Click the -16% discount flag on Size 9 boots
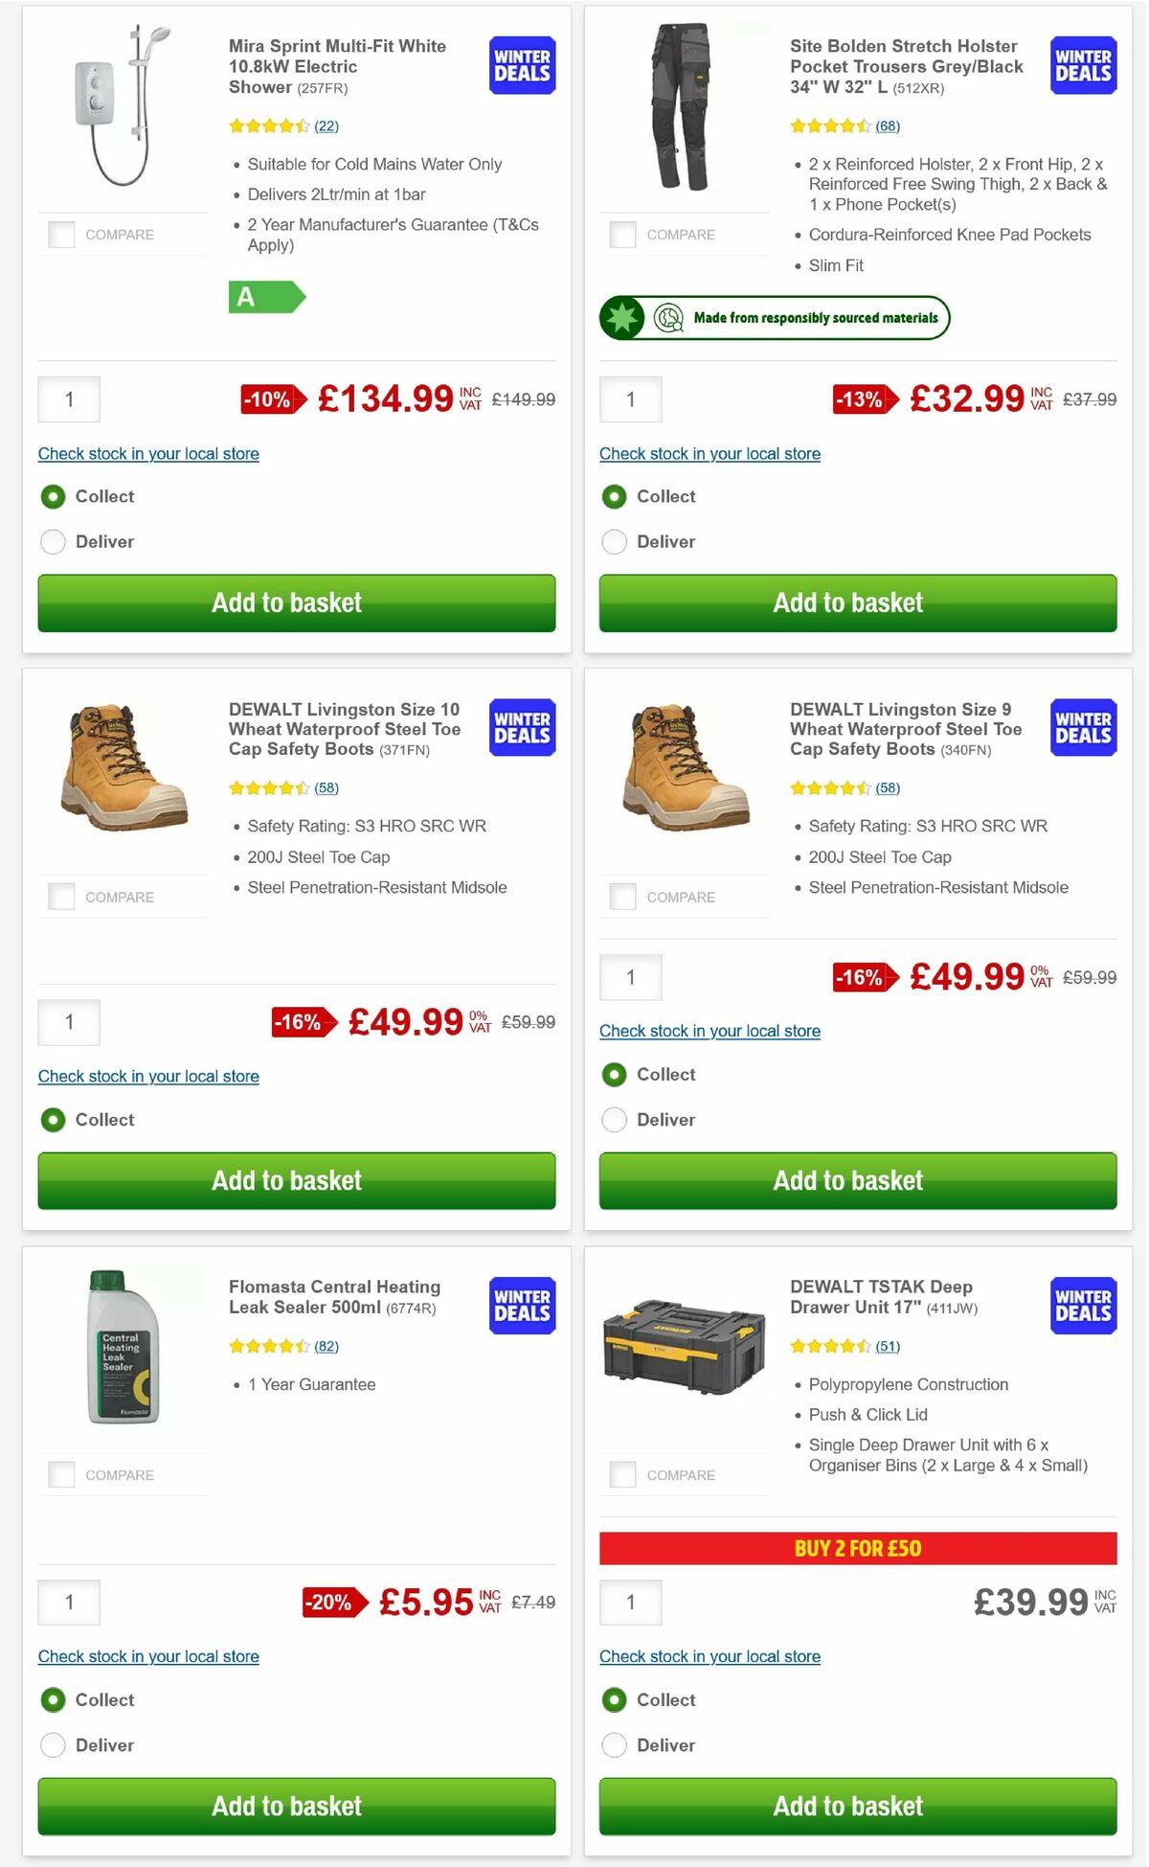 coord(861,979)
